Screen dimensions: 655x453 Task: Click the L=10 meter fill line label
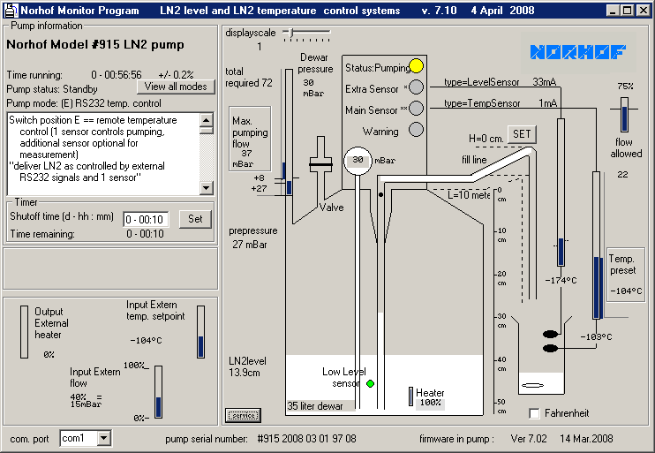[x=469, y=195]
